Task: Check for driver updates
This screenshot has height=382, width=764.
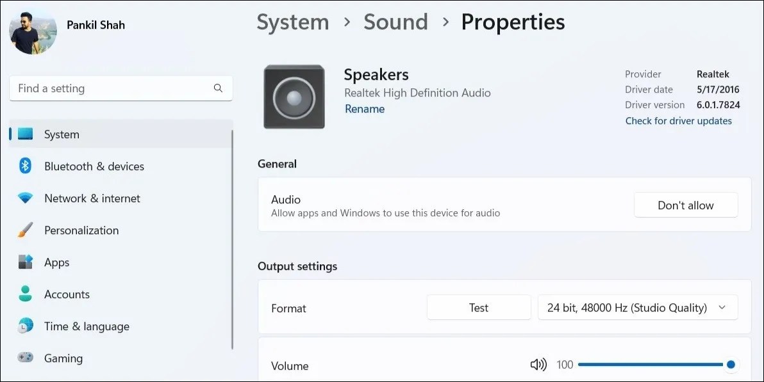Action: 678,120
